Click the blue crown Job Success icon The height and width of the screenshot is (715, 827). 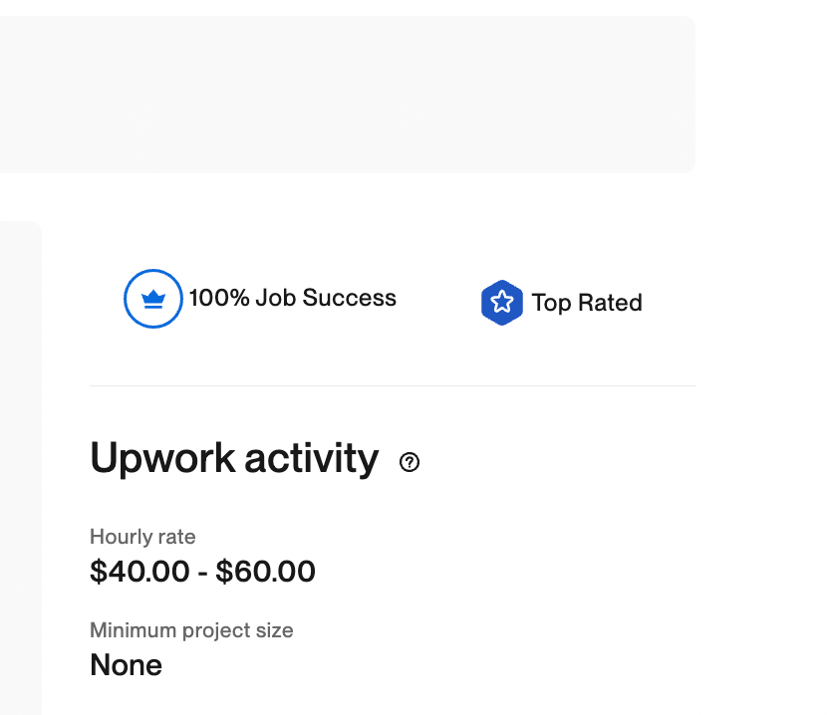coord(152,299)
